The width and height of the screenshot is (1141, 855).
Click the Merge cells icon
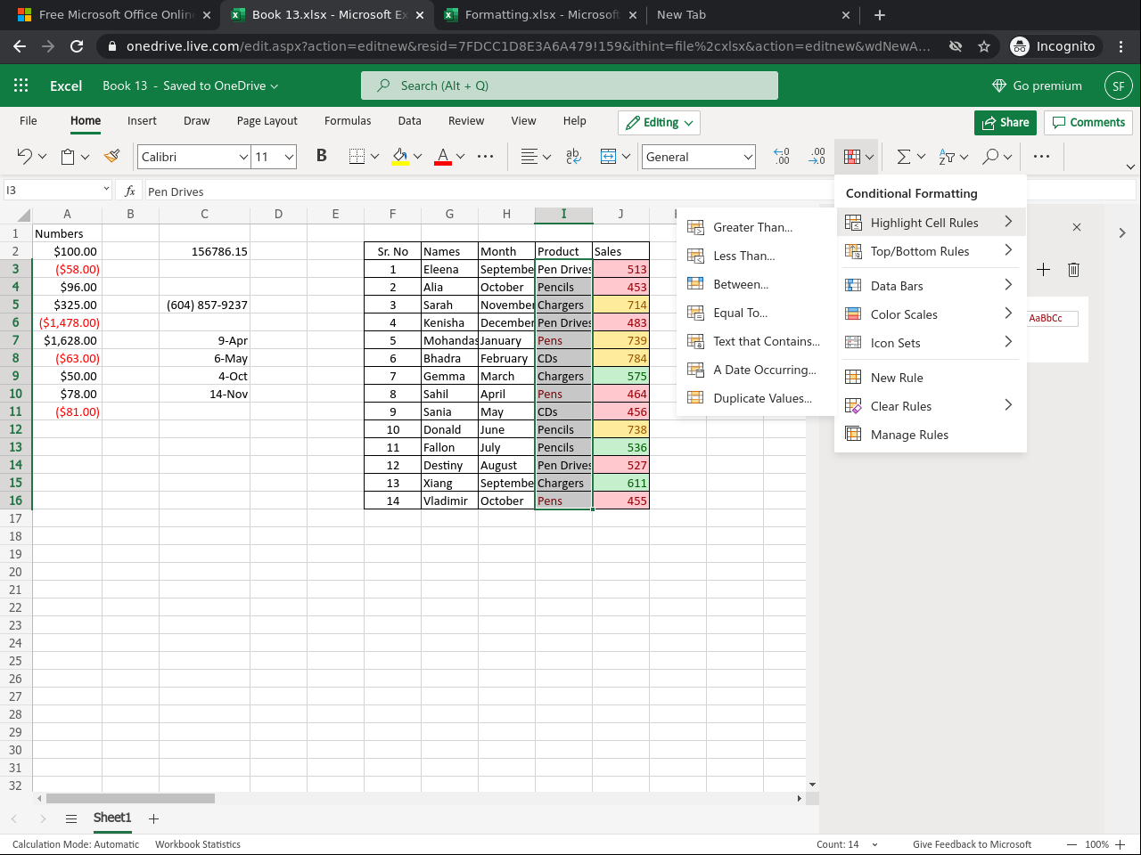(x=608, y=157)
